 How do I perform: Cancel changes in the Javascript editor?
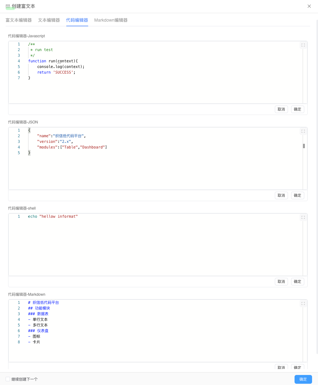pyautogui.click(x=281, y=109)
